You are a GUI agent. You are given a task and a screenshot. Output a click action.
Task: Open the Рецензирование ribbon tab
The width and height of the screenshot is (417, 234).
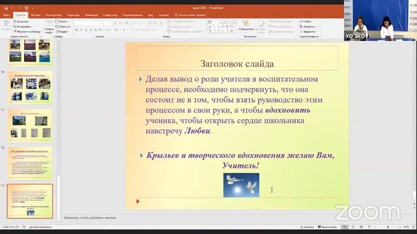coord(133,15)
